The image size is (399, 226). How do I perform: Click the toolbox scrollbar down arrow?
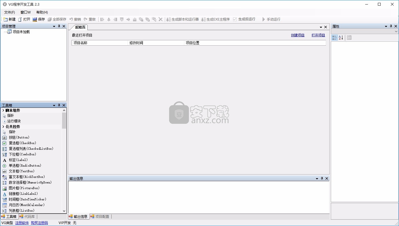(64, 211)
